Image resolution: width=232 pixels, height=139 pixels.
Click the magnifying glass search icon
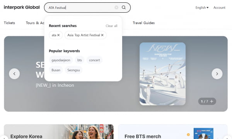tap(124, 7)
